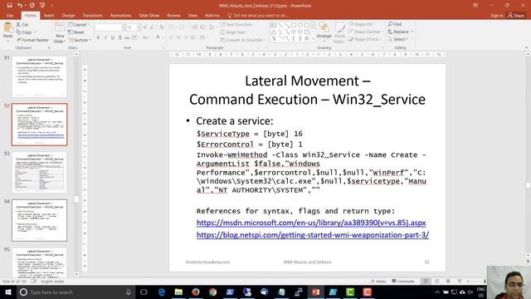Open the File tab

pos(10,15)
